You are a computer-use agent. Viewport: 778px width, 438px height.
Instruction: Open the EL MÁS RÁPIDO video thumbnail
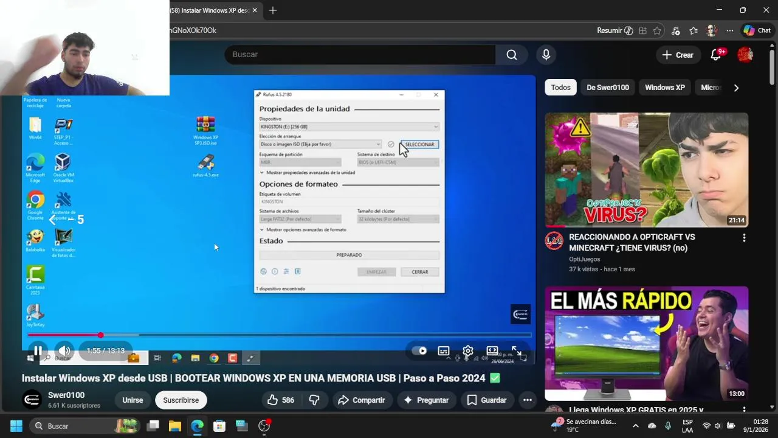[x=647, y=343]
